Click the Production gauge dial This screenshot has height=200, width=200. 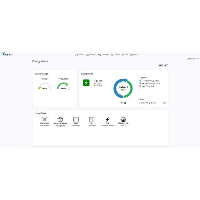coord(64,86)
